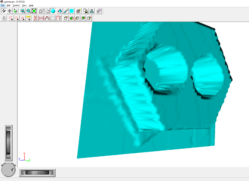Click the paintbrush color tool
The height and width of the screenshot is (181, 249).
[x=66, y=11]
